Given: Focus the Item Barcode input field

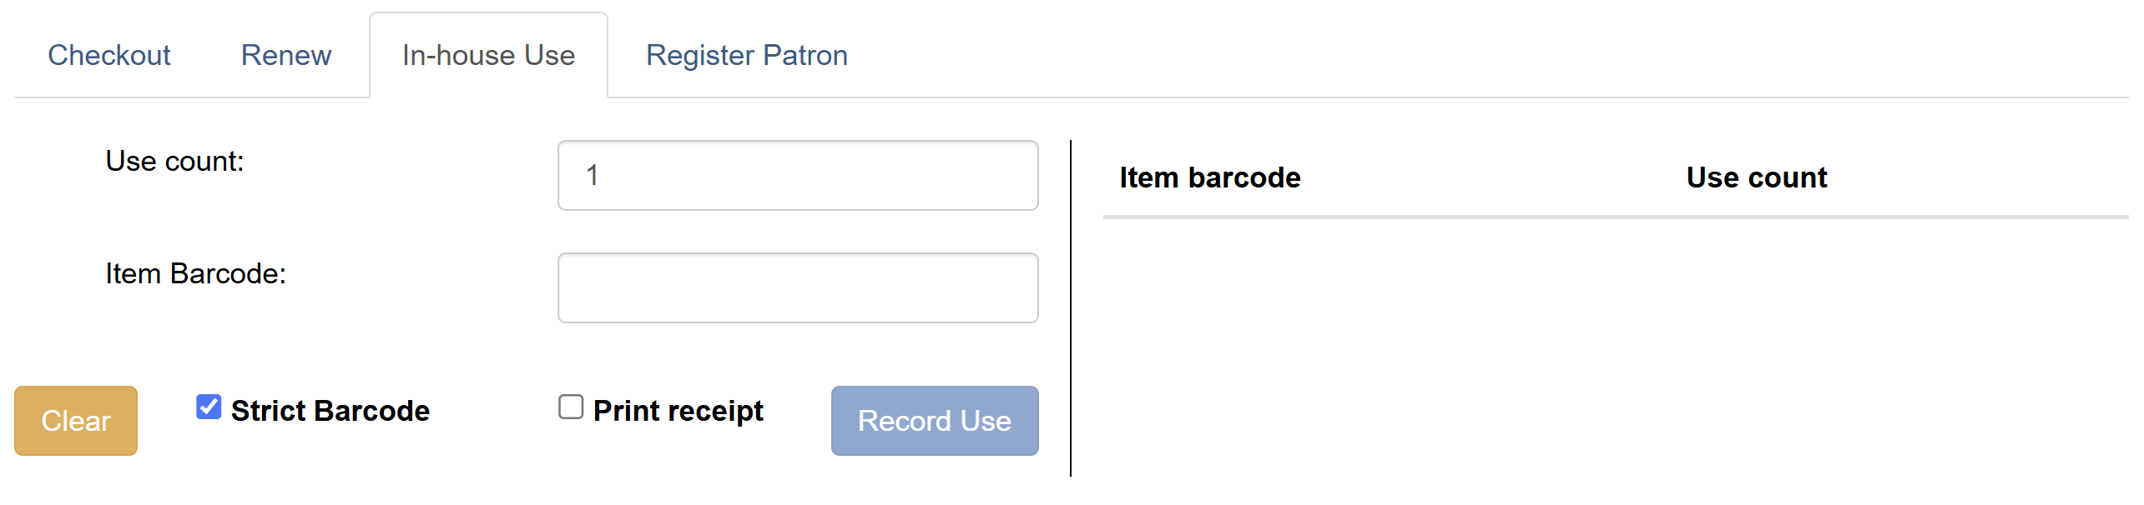Looking at the screenshot, I should (x=797, y=287).
